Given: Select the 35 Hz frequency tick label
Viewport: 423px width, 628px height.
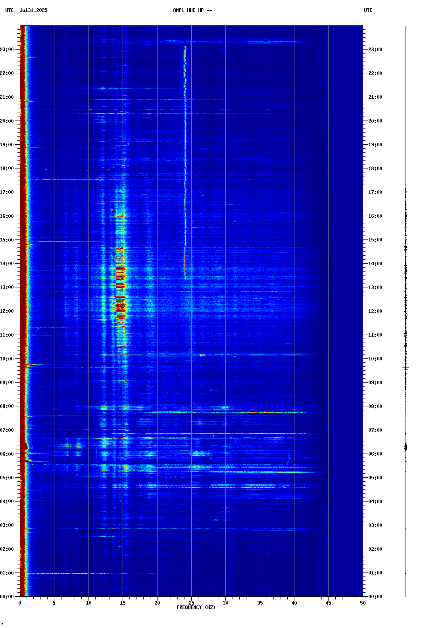Looking at the screenshot, I should pyautogui.click(x=260, y=603).
